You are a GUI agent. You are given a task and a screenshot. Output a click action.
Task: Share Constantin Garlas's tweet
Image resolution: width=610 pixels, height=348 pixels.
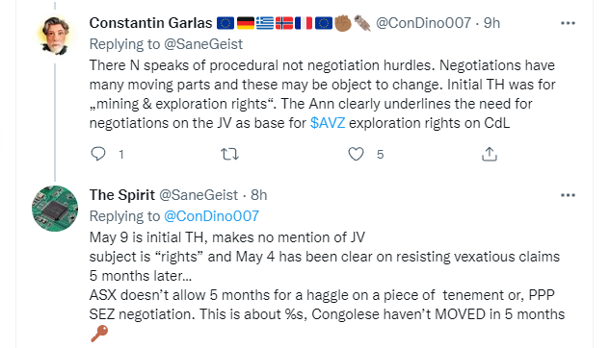coord(489,154)
